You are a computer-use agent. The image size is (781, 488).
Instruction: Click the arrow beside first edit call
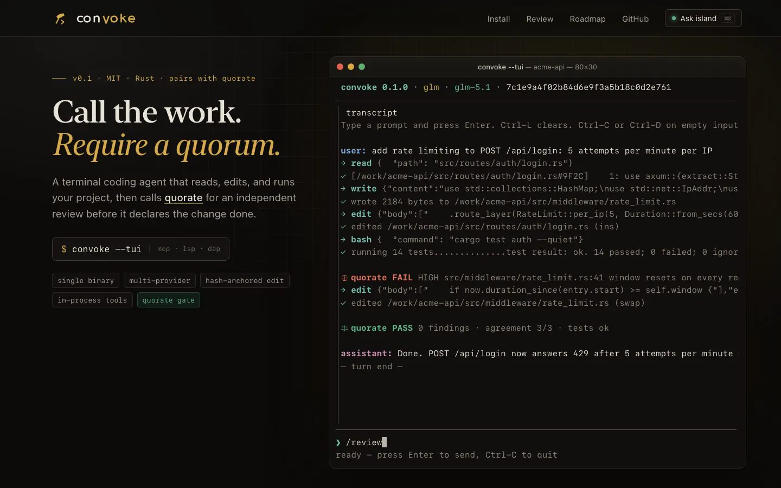point(343,214)
